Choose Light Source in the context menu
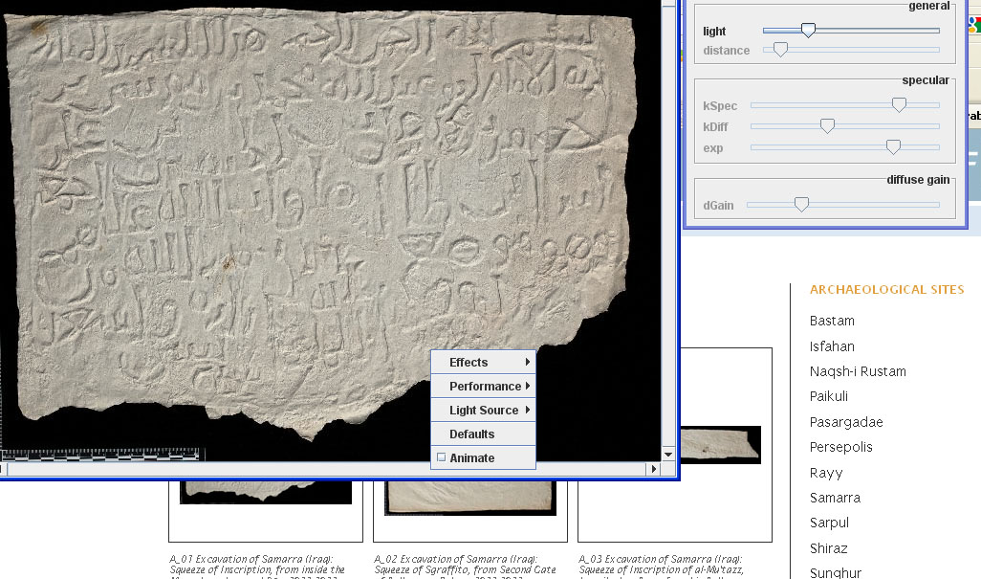This screenshot has height=579, width=981. click(x=483, y=409)
